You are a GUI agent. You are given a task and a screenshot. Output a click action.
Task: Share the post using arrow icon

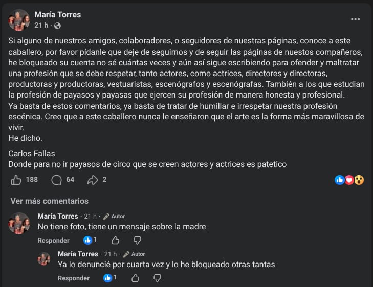93,180
